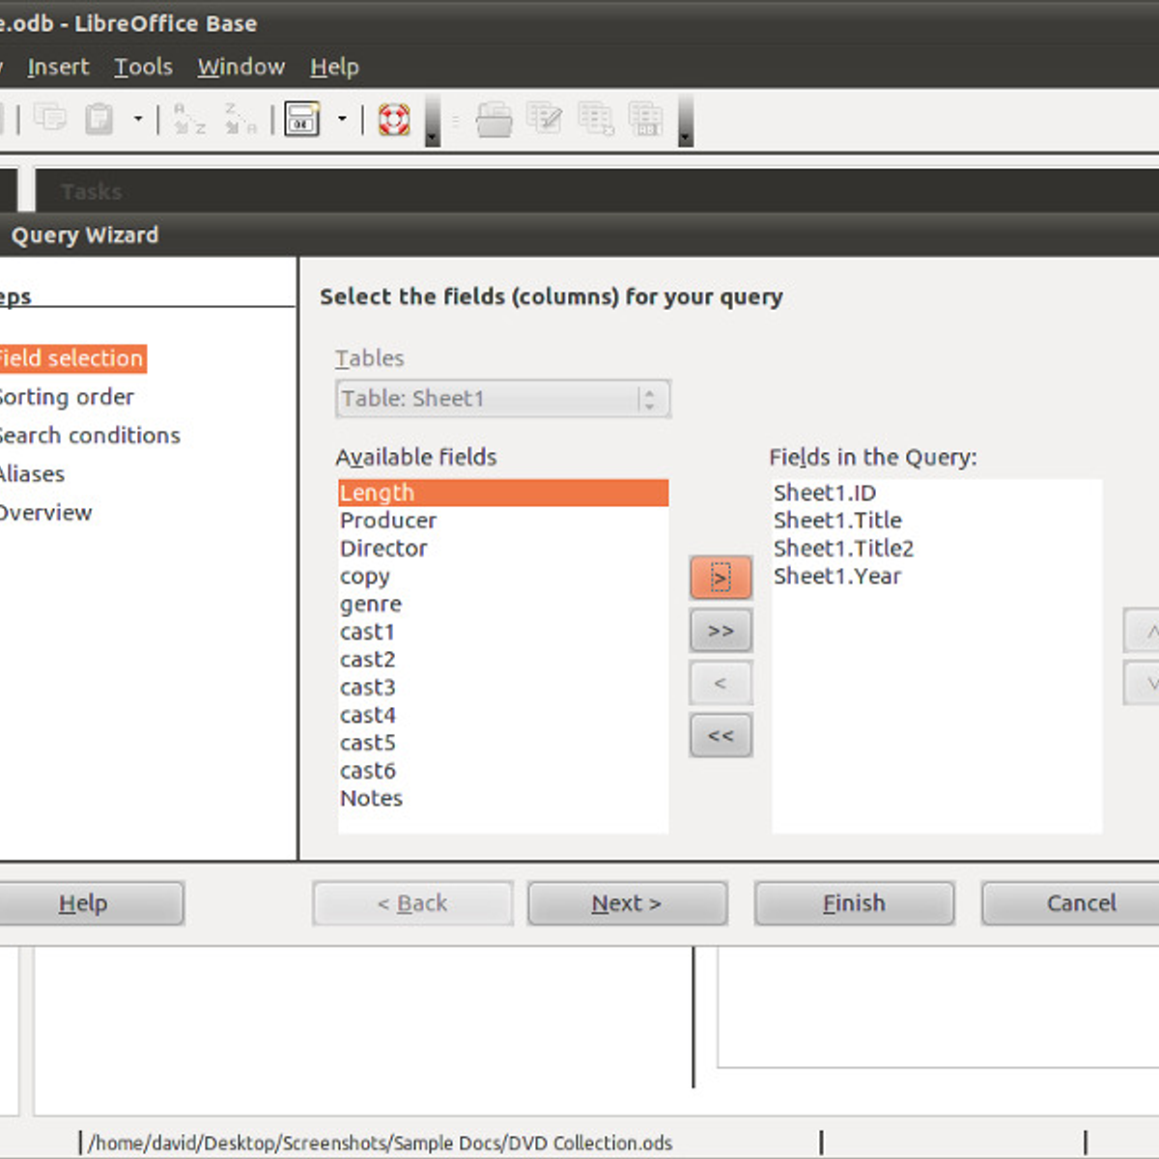
Task: Open the Form icon's dropdown arrow
Action: click(342, 119)
